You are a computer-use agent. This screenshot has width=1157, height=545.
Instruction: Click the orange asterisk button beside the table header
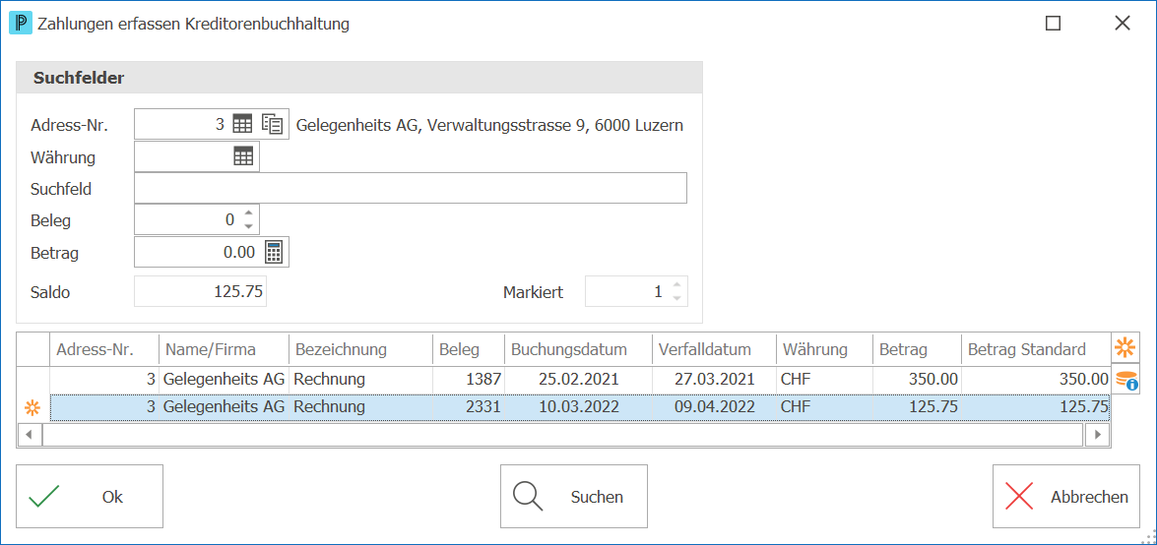[1125, 346]
